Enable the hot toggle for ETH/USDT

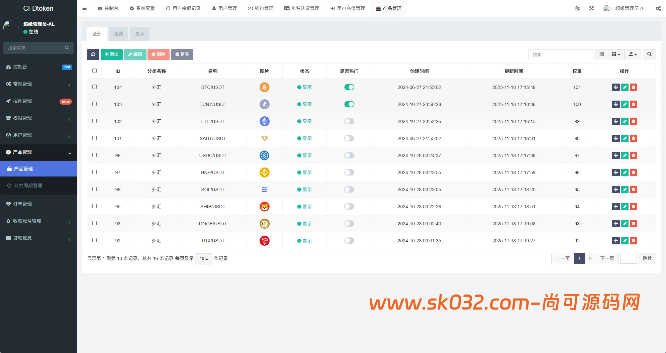tap(349, 121)
